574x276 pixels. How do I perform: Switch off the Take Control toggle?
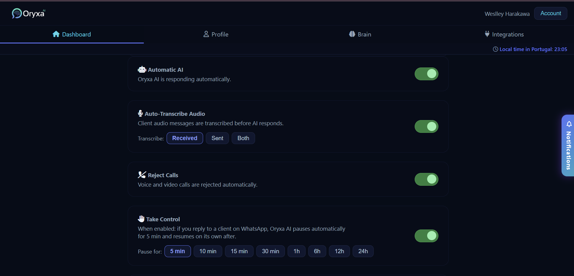coord(426,236)
